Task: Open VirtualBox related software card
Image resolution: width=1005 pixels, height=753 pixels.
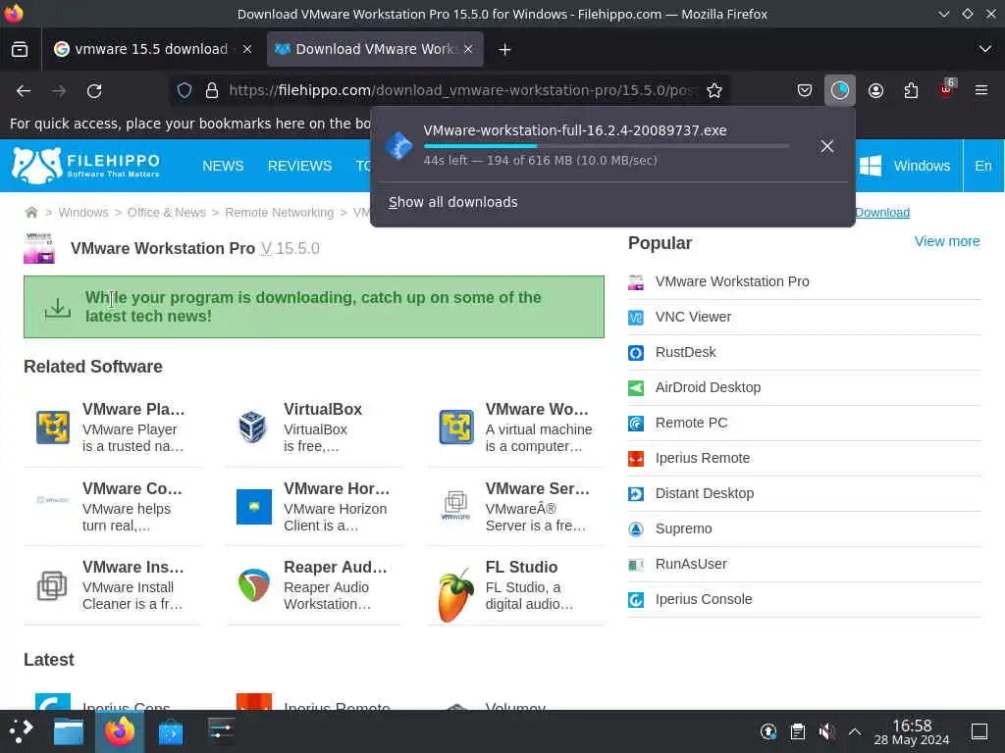Action: click(315, 427)
